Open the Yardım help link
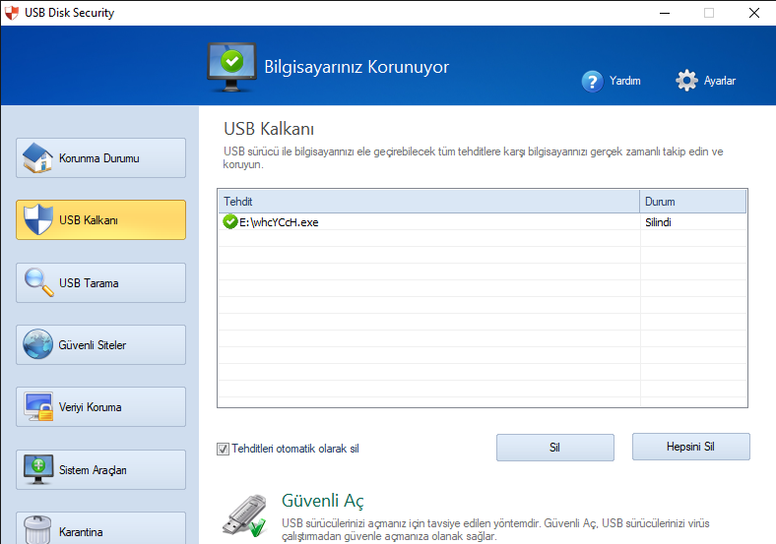Screen dimensions: 776x544 pyautogui.click(x=625, y=81)
